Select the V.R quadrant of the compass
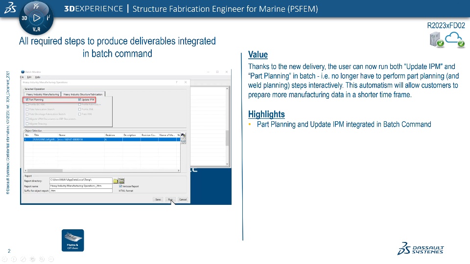The image size is (470, 264). pyautogui.click(x=36, y=29)
